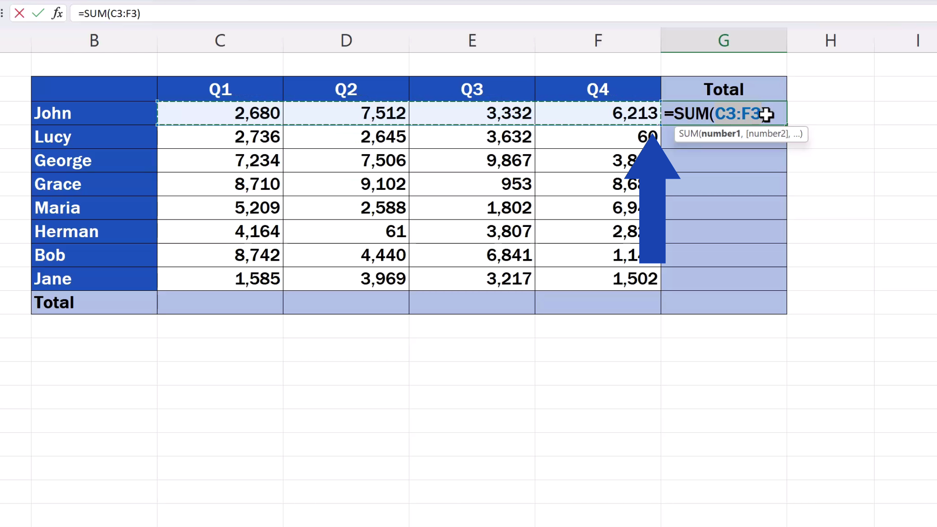This screenshot has width=937, height=527.
Task: Select column header F
Action: click(598, 40)
